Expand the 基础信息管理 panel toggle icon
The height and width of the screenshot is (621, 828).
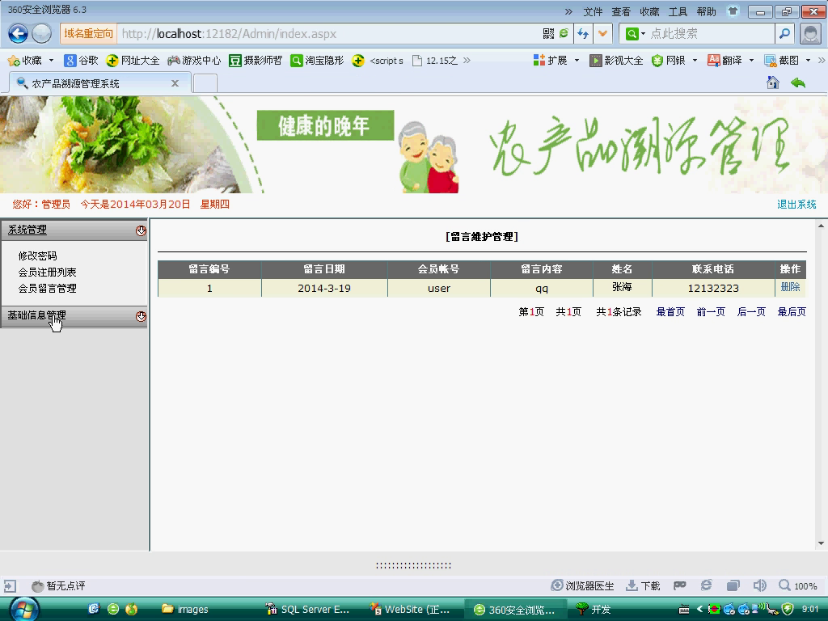pos(141,316)
